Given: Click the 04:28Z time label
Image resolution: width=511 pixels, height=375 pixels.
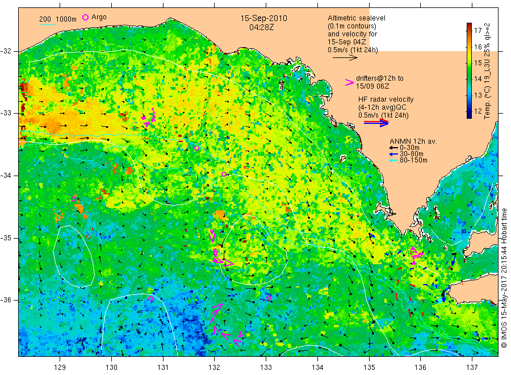Looking at the screenshot, I should (261, 27).
